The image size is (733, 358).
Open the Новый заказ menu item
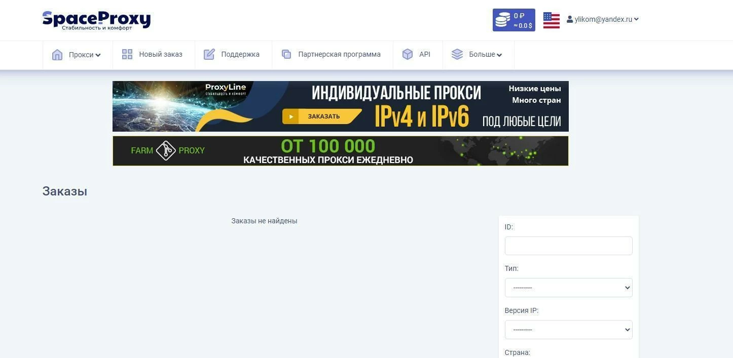(154, 55)
